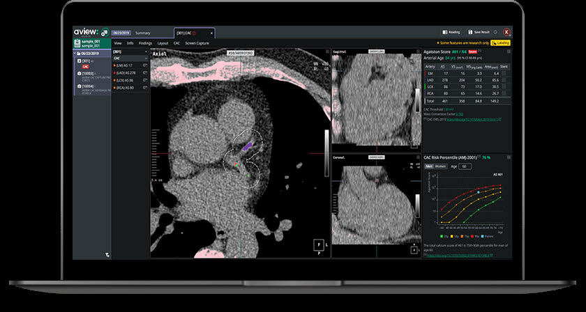
Task: Maximize the Agatston Score panel corner icon
Action: [x=509, y=52]
